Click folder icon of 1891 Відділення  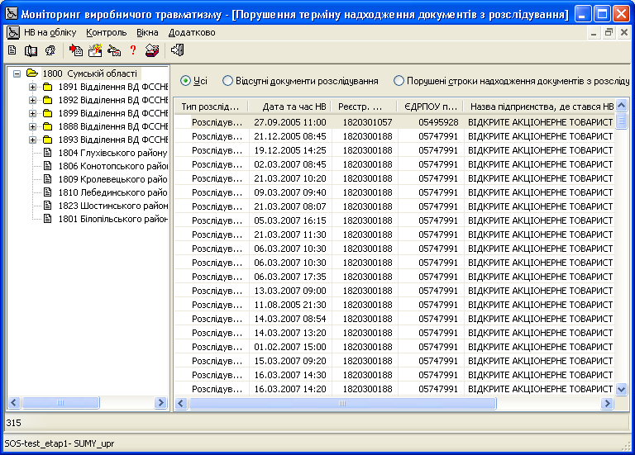click(x=48, y=87)
